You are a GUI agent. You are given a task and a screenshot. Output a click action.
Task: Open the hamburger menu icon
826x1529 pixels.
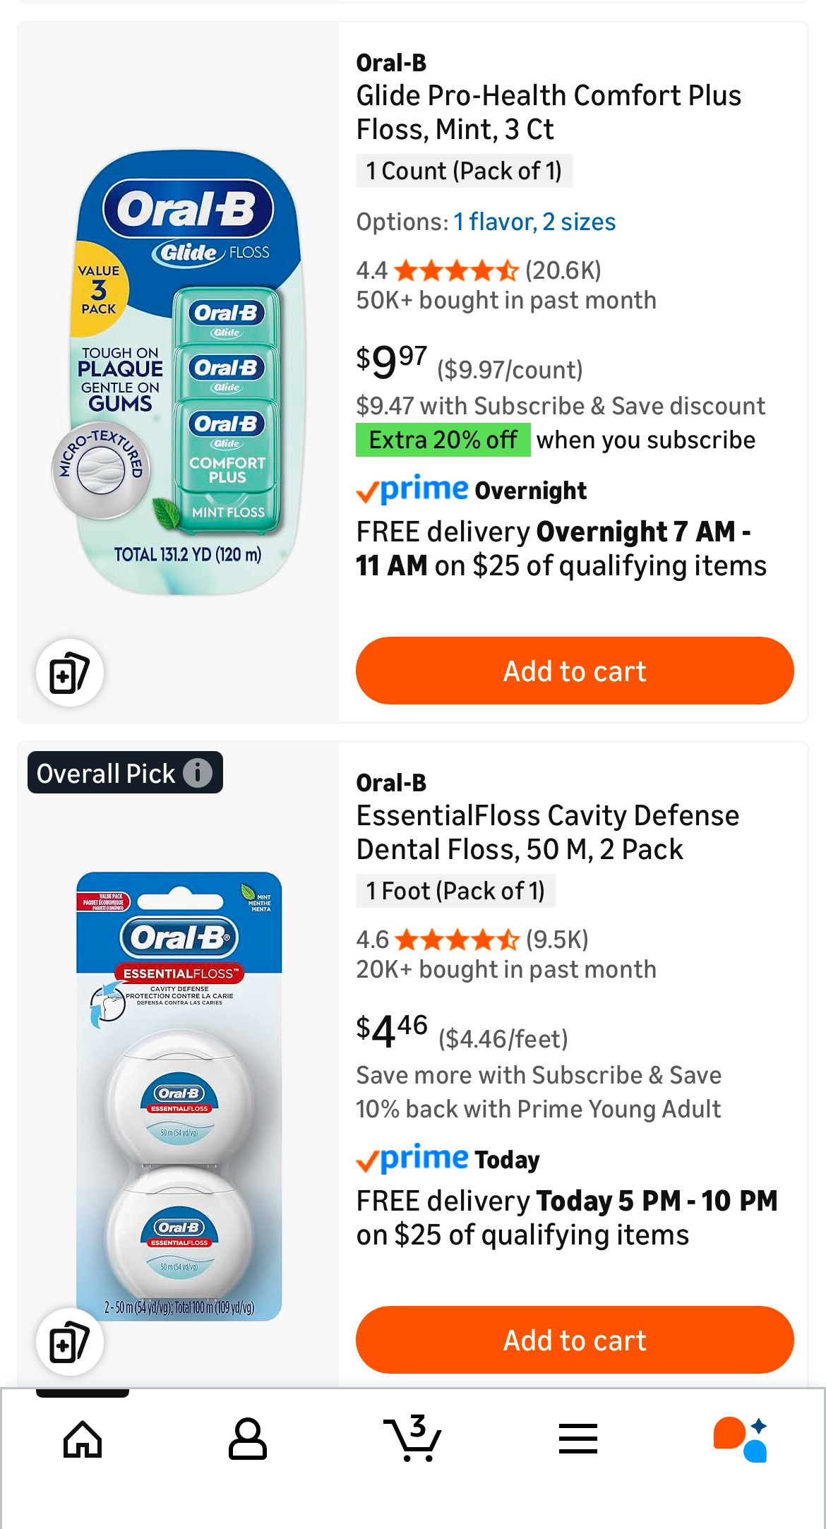(578, 1439)
